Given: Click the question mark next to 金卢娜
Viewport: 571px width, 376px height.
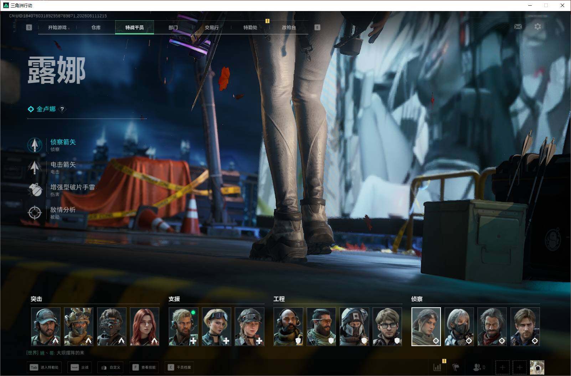Looking at the screenshot, I should 62,109.
